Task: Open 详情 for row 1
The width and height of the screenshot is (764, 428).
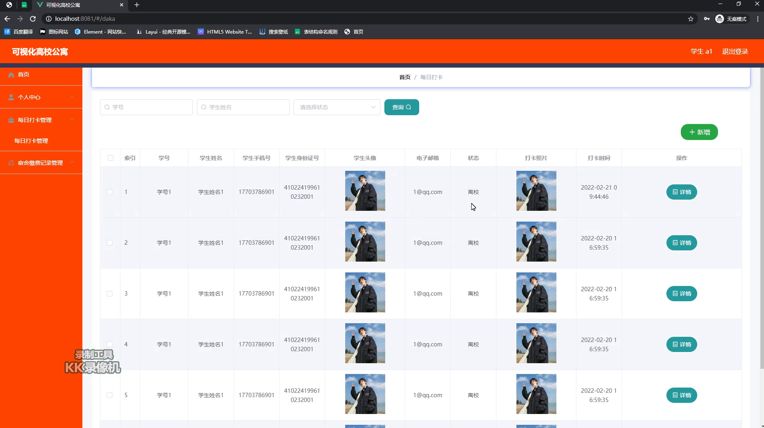Action: 682,192
